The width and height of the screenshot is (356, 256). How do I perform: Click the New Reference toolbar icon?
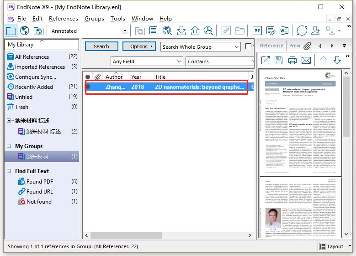pyautogui.click(x=154, y=31)
